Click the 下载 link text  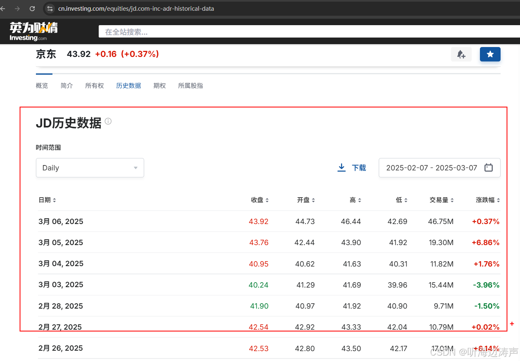(359, 168)
